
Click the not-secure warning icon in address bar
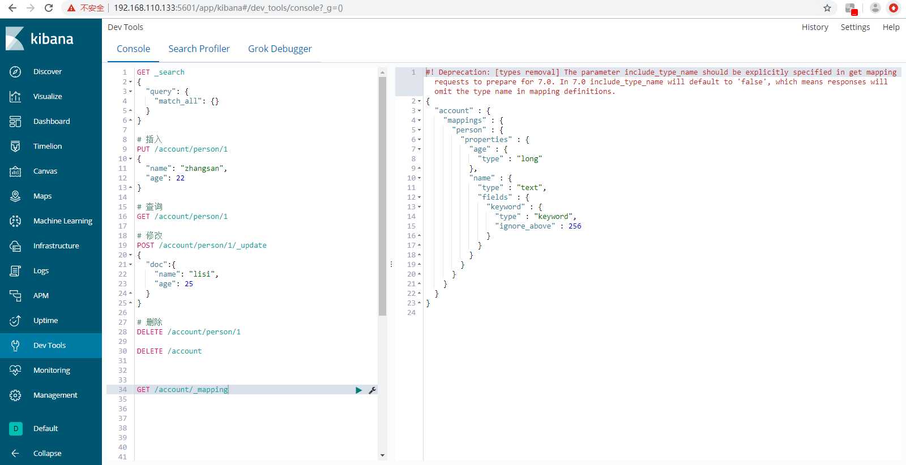pyautogui.click(x=71, y=8)
